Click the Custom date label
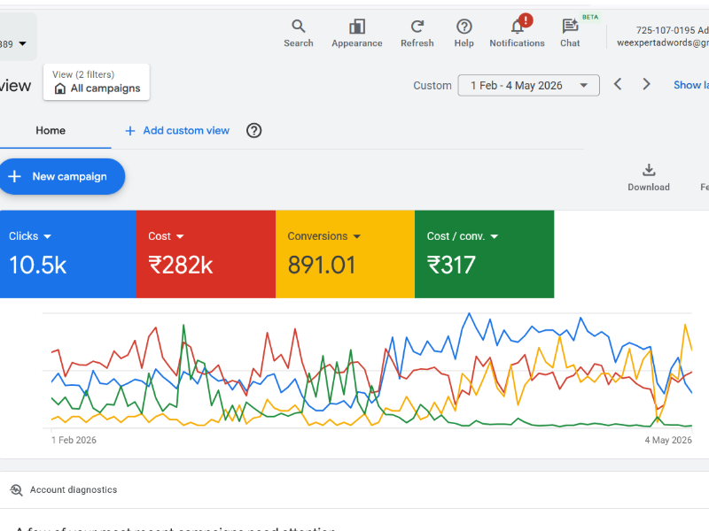The height and width of the screenshot is (531, 709). coord(432,85)
